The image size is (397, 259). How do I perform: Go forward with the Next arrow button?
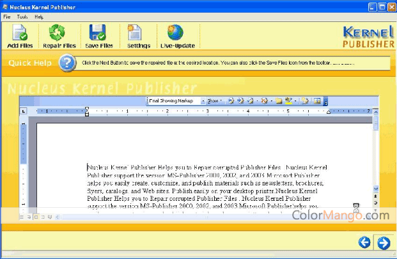coord(384,242)
